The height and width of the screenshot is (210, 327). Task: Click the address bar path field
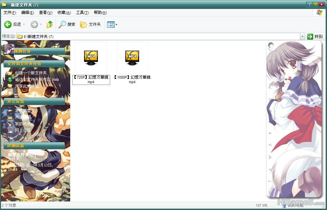158,36
